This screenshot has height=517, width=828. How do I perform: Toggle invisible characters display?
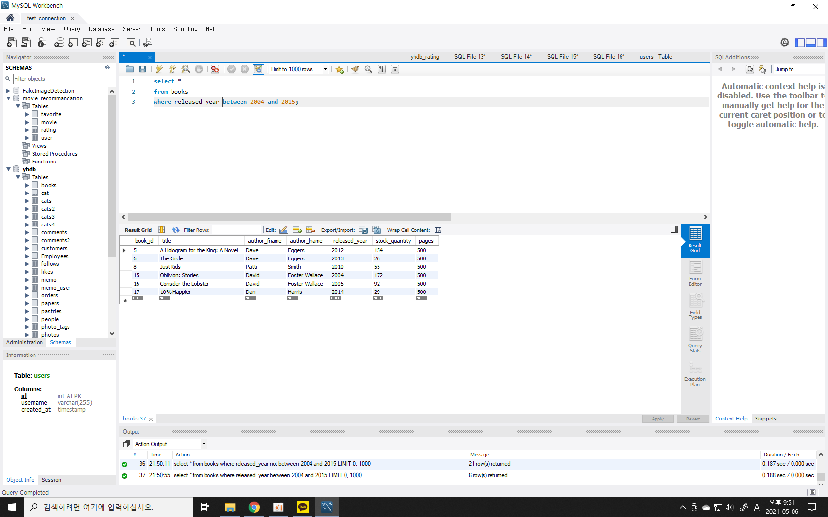[382, 69]
